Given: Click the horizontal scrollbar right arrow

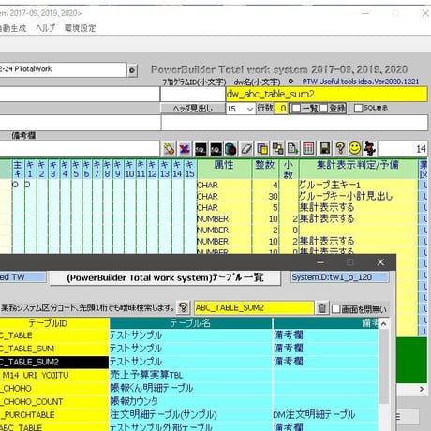Looking at the screenshot, I should pyautogui.click(x=422, y=389).
